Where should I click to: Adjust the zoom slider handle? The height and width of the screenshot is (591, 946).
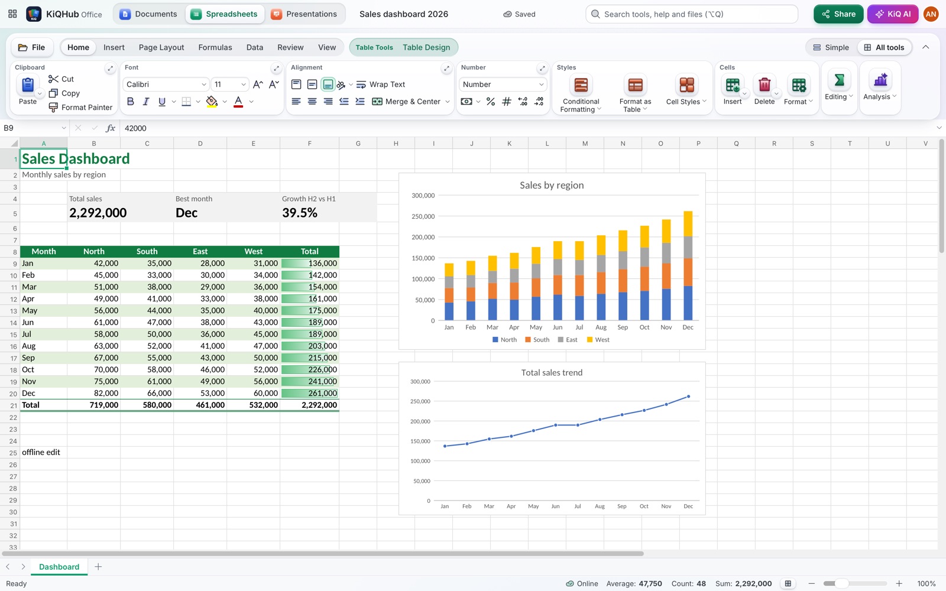(x=841, y=583)
